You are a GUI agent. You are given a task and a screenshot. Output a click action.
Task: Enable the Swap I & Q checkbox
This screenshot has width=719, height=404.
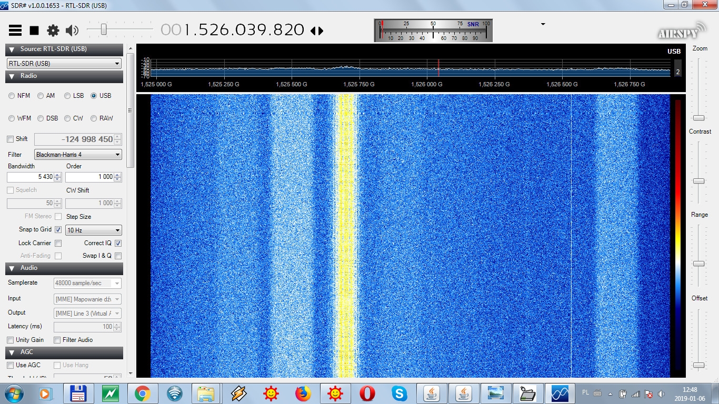coord(118,256)
